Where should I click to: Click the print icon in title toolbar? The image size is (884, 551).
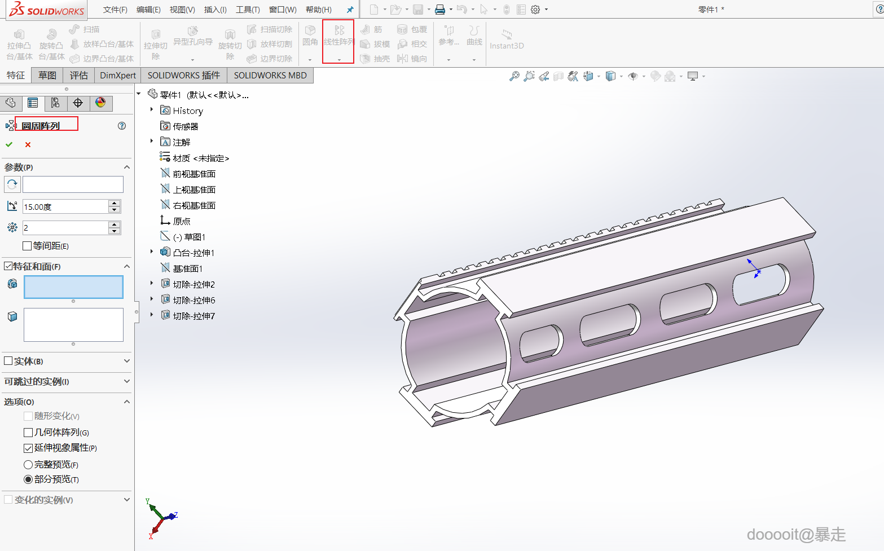[x=440, y=10]
